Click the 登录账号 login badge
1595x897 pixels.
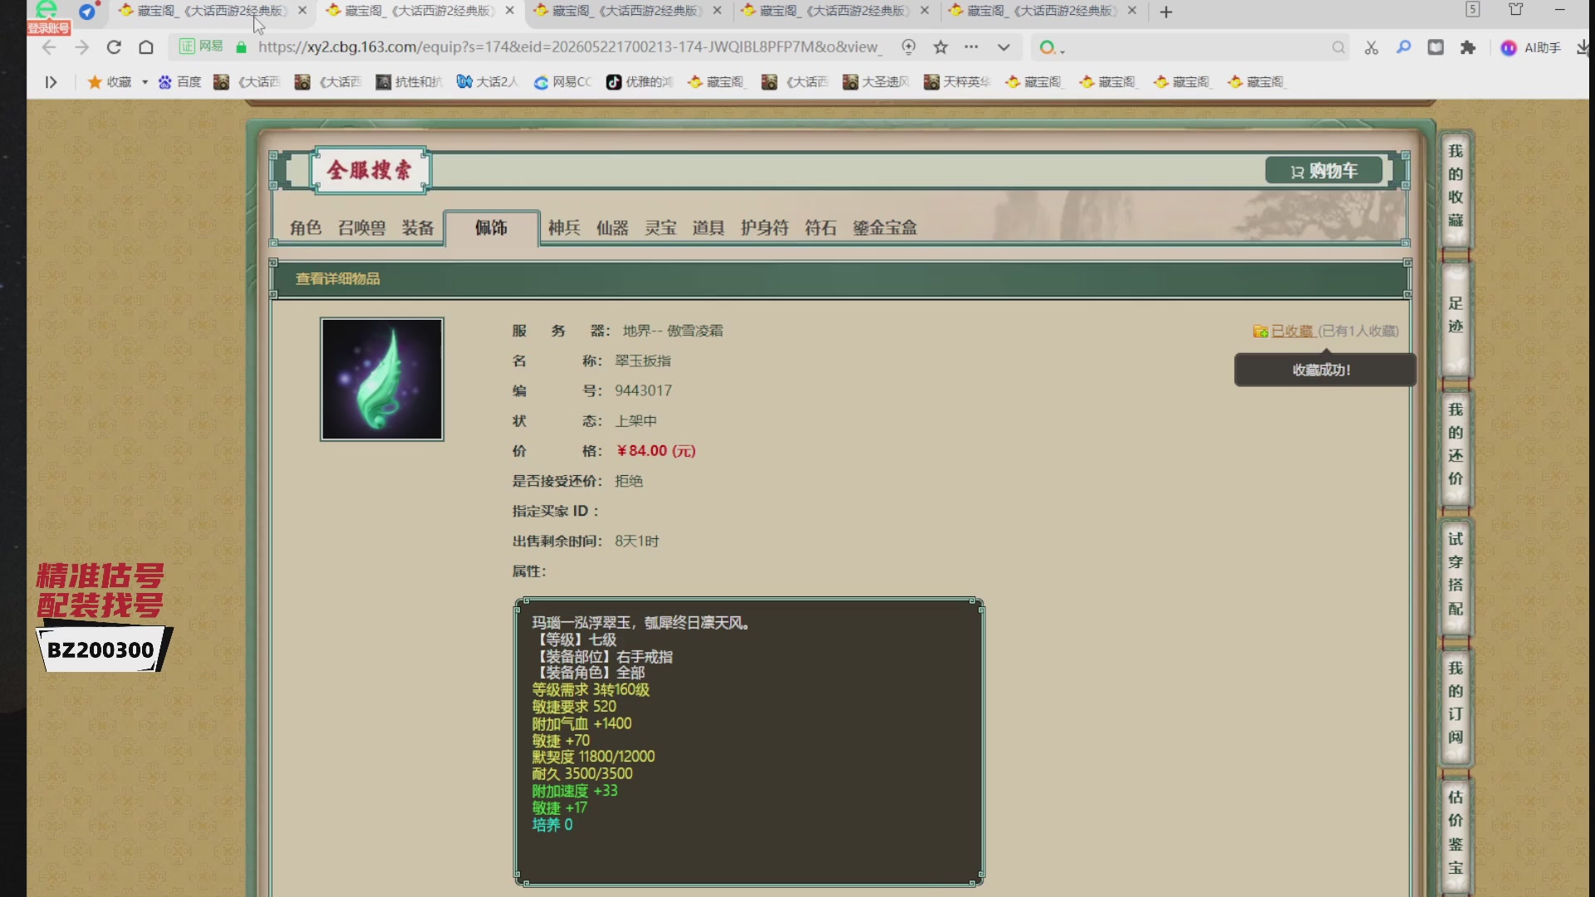[x=48, y=28]
